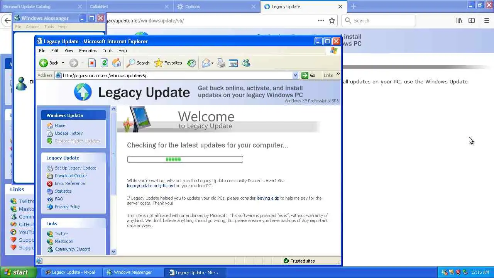Open Update History in sidebar
Viewport: 494px width, 278px height.
point(69,133)
